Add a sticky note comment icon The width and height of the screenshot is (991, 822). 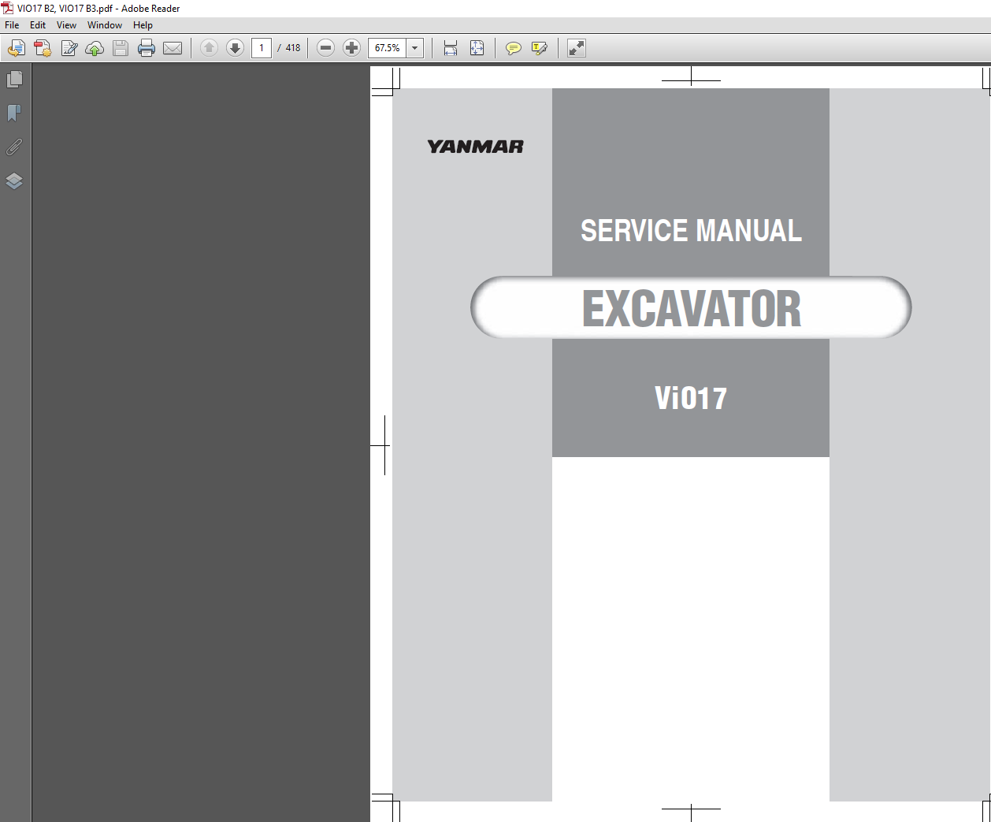(x=514, y=49)
